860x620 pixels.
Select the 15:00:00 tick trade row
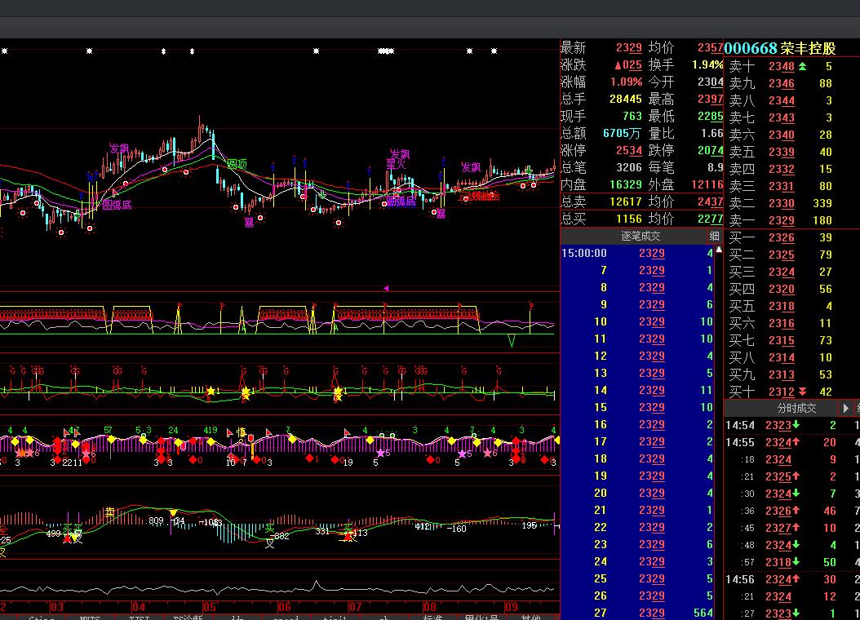click(637, 253)
